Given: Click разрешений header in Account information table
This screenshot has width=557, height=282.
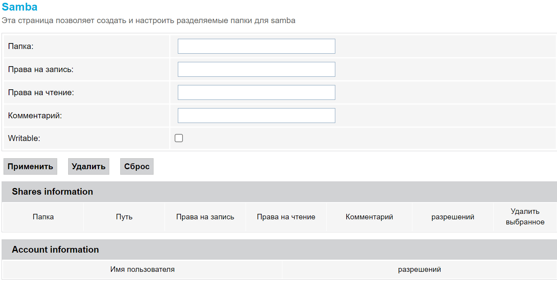Looking at the screenshot, I should point(420,269).
